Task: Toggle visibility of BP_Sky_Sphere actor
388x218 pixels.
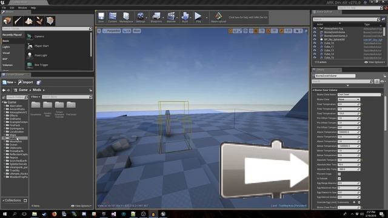Action: click(315, 39)
